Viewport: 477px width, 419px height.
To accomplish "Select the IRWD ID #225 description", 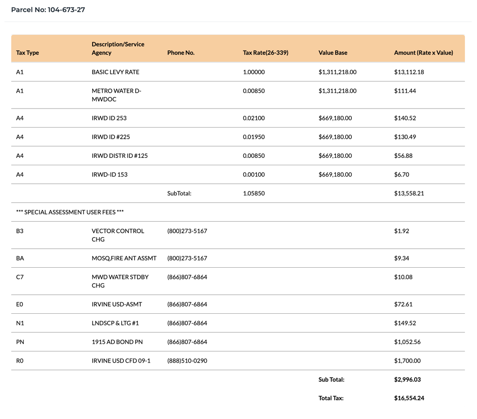I will pos(111,137).
